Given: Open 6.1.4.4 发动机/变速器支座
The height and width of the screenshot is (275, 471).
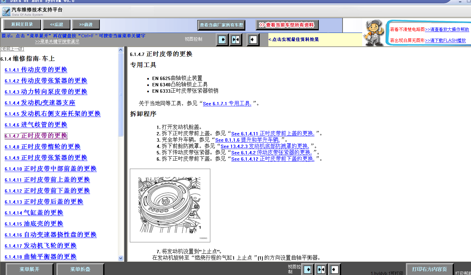Looking at the screenshot, I should (40, 103).
